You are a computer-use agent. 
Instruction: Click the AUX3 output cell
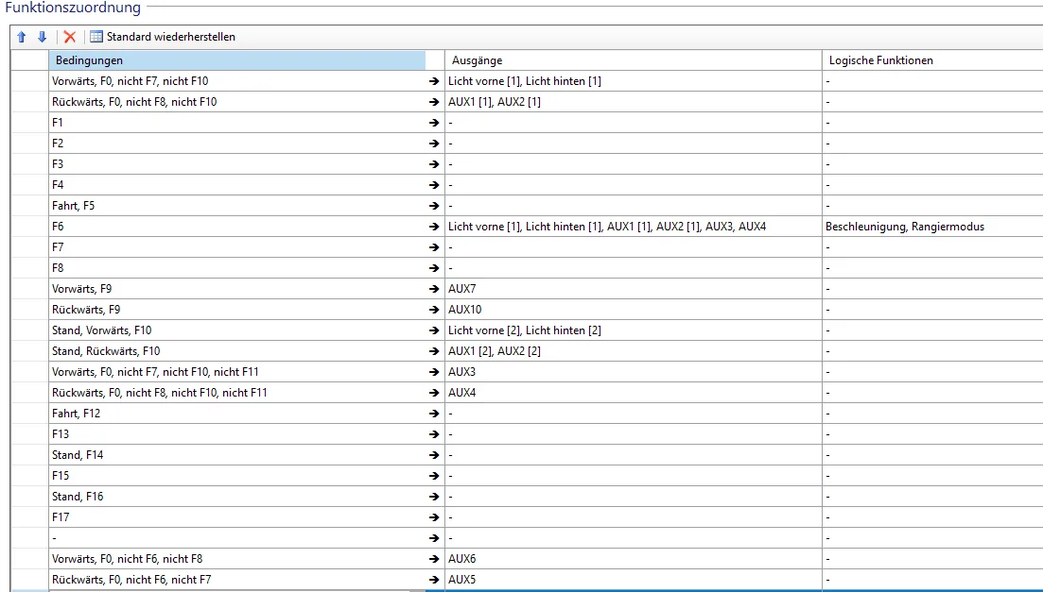[x=634, y=372]
